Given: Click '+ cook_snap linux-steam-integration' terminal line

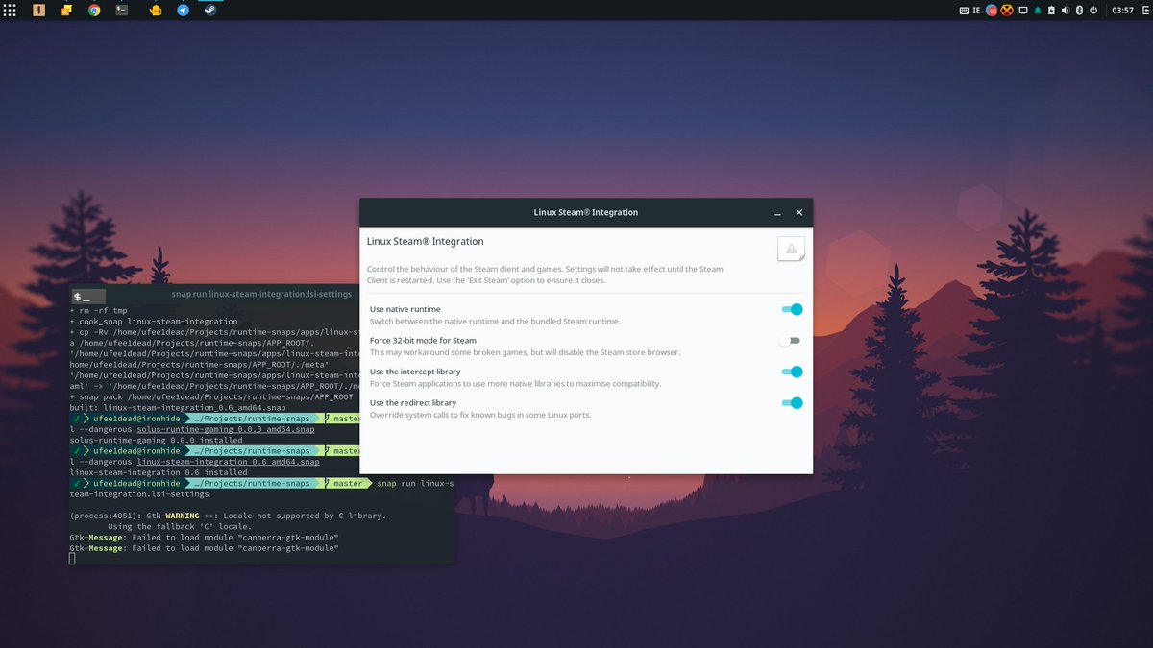Looking at the screenshot, I should coord(154,322).
